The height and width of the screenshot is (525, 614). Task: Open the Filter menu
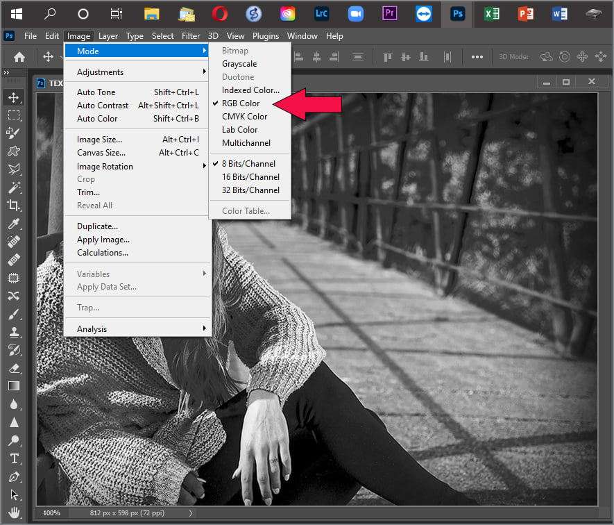coord(191,36)
